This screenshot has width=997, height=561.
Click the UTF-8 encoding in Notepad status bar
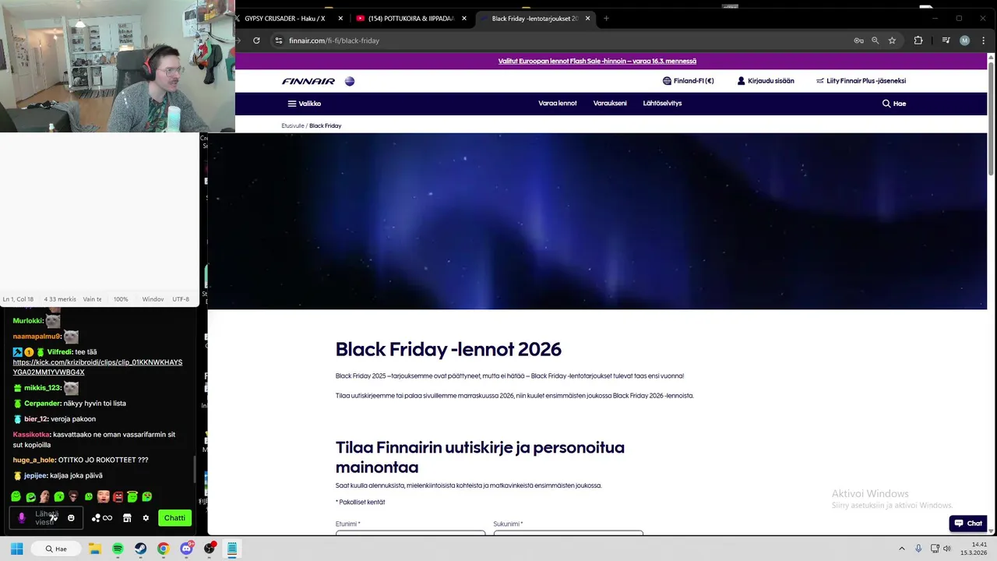181,299
